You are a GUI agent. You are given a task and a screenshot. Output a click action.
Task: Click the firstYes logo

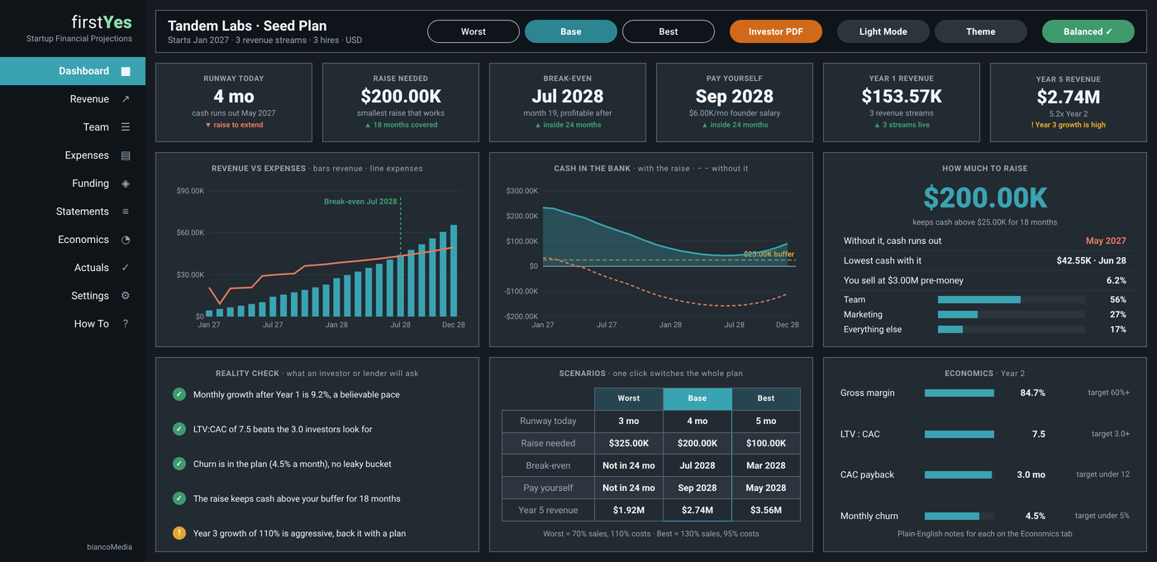click(102, 22)
